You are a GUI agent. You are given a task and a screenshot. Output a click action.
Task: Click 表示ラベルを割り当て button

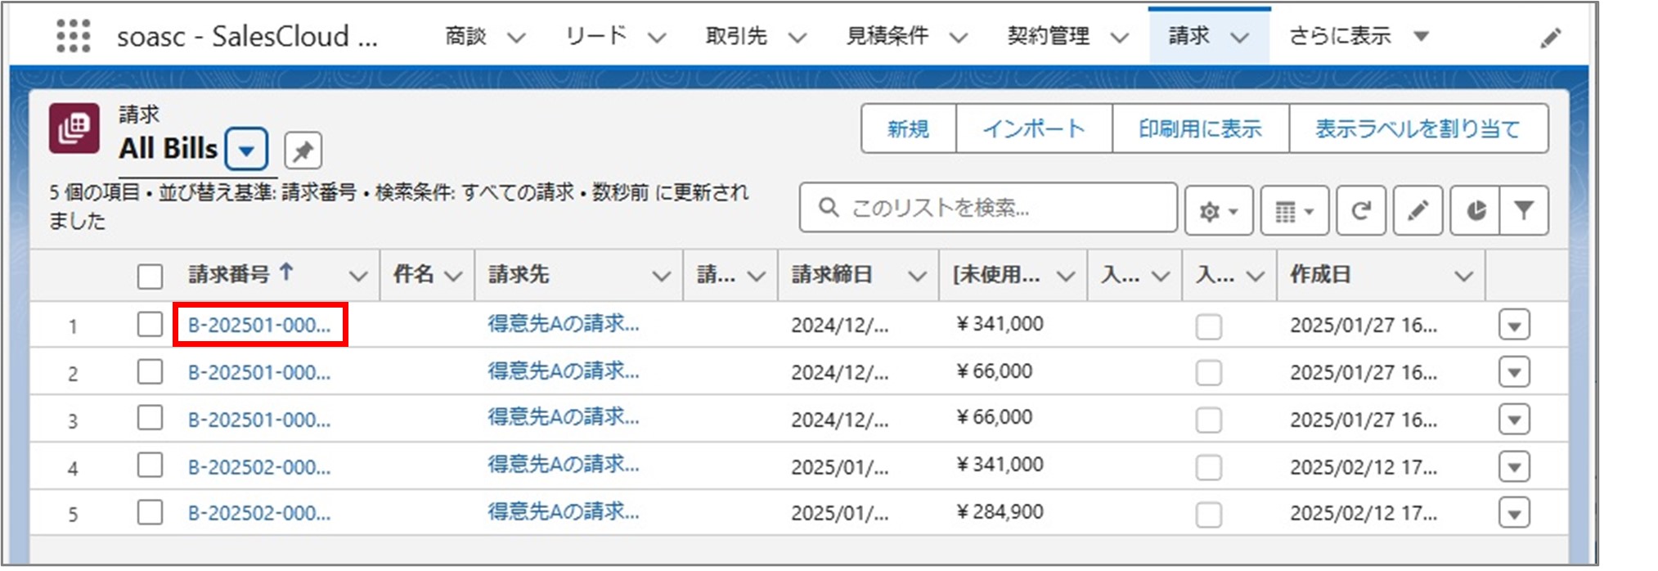[x=1418, y=128]
